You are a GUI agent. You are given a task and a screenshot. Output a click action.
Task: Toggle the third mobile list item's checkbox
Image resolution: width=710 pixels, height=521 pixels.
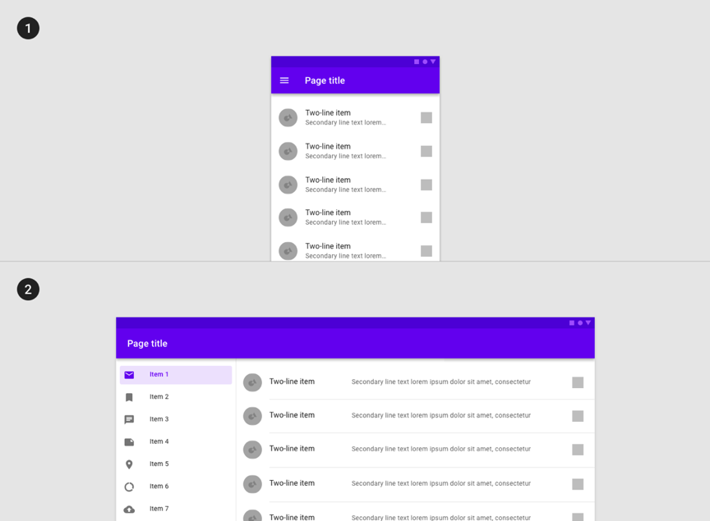point(426,185)
